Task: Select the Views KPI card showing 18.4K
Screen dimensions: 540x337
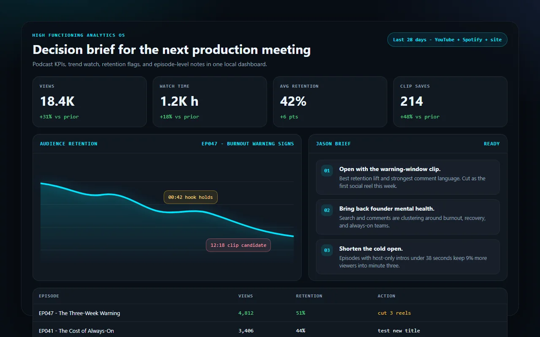Action: [89, 102]
